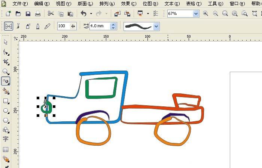Click the Import icon
Viewport: 262px width, 168px height.
point(118,14)
